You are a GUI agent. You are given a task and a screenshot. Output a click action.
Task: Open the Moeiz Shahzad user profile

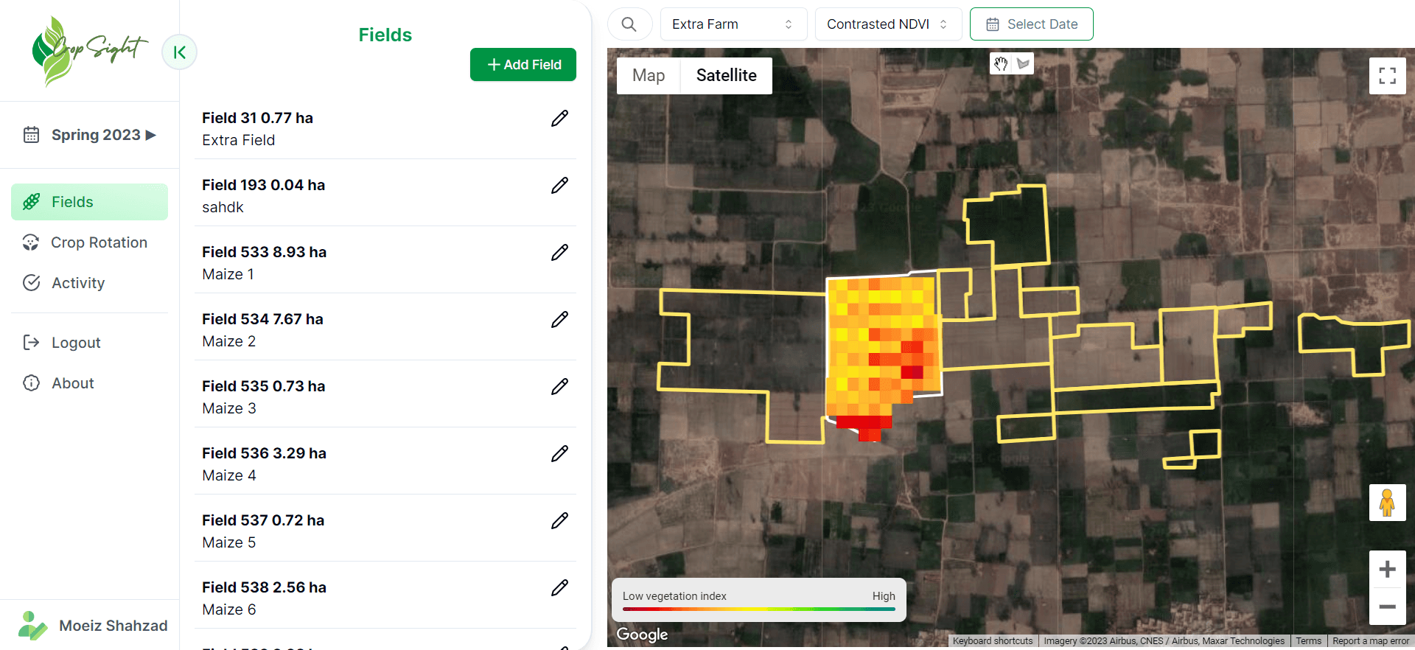pos(93,626)
